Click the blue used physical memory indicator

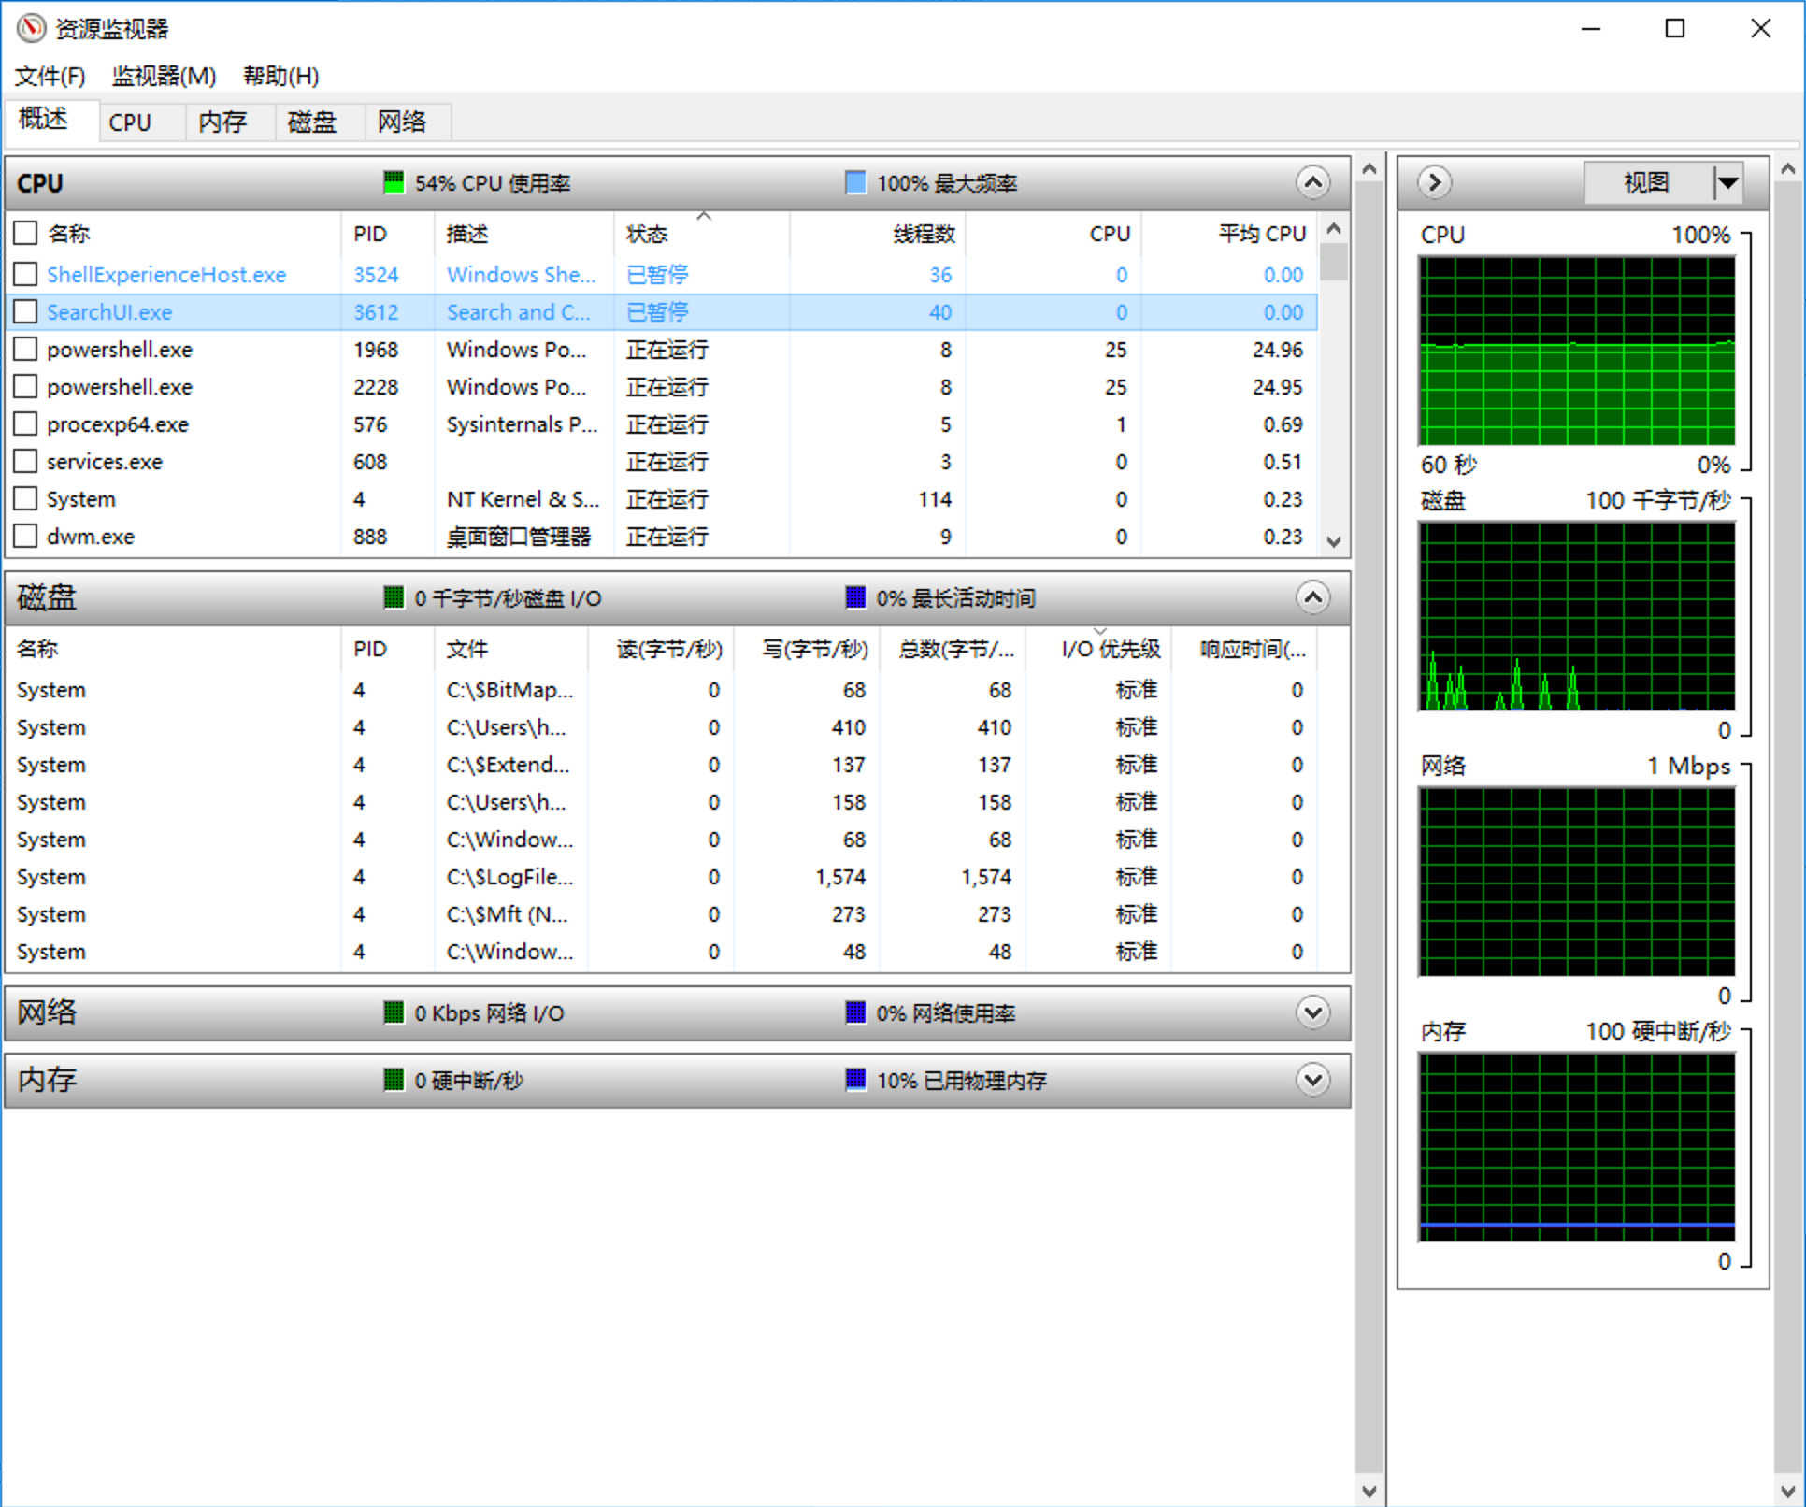tap(854, 1080)
